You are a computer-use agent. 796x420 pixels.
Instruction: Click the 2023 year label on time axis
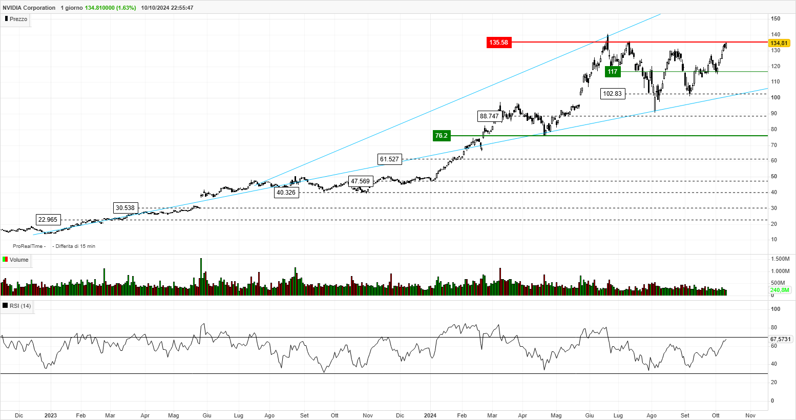pos(51,415)
